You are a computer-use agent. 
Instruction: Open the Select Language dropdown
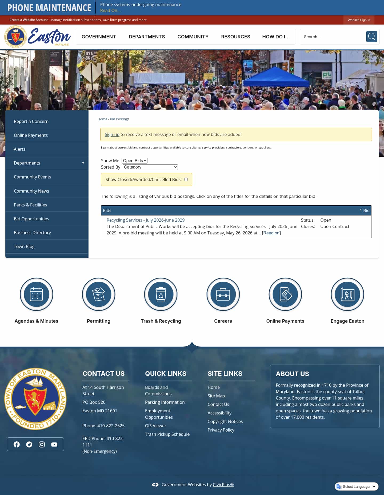357,486
